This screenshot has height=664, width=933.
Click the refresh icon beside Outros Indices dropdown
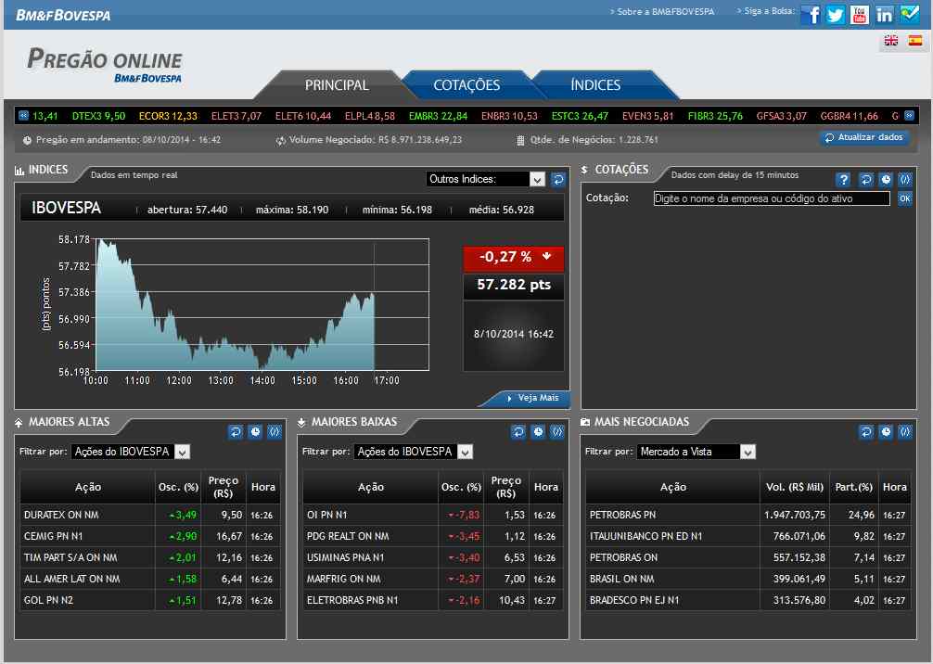pyautogui.click(x=557, y=179)
